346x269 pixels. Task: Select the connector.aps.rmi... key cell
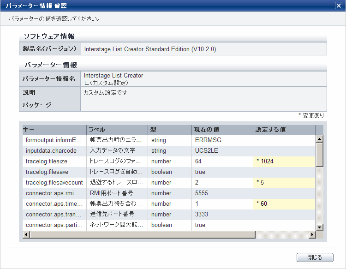click(x=54, y=193)
